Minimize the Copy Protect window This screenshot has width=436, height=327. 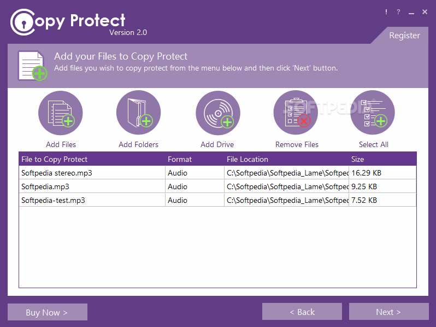click(x=411, y=13)
